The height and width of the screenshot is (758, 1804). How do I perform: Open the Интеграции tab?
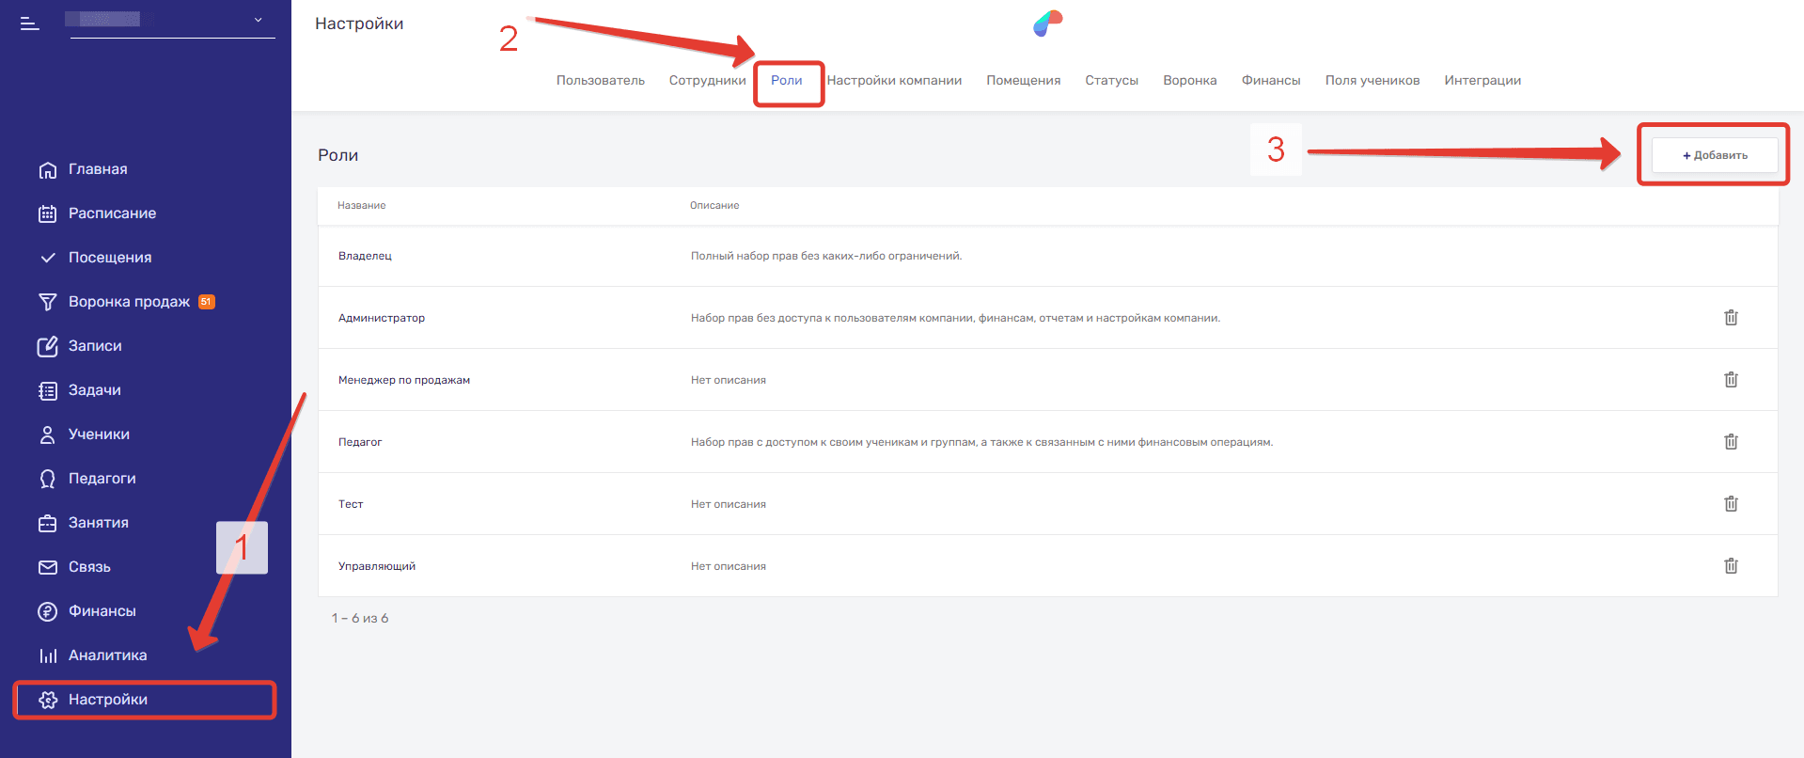[x=1482, y=81]
